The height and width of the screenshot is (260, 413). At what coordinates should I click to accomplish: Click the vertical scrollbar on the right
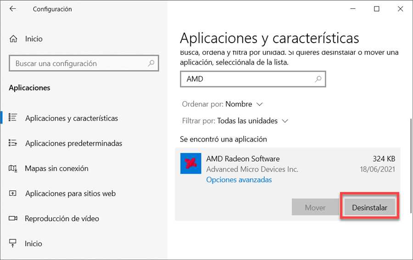(411, 166)
